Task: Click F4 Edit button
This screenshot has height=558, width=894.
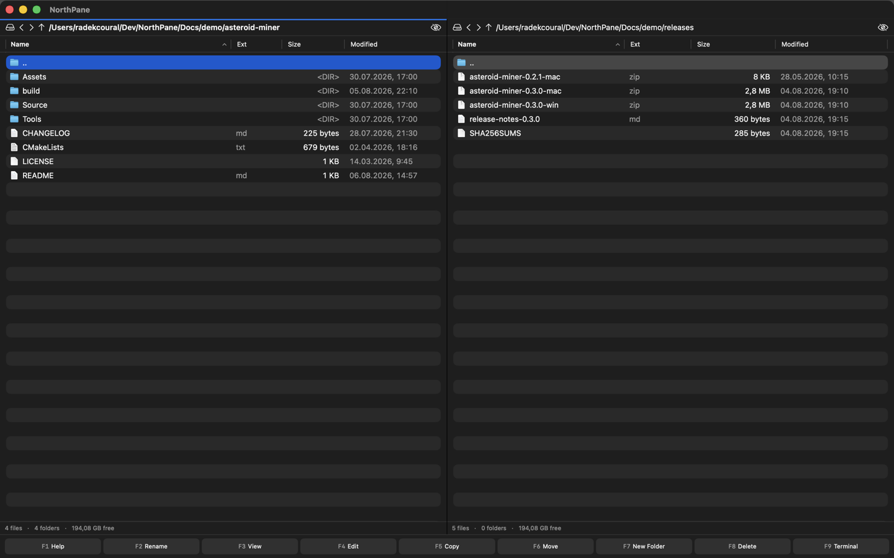Action: click(348, 546)
